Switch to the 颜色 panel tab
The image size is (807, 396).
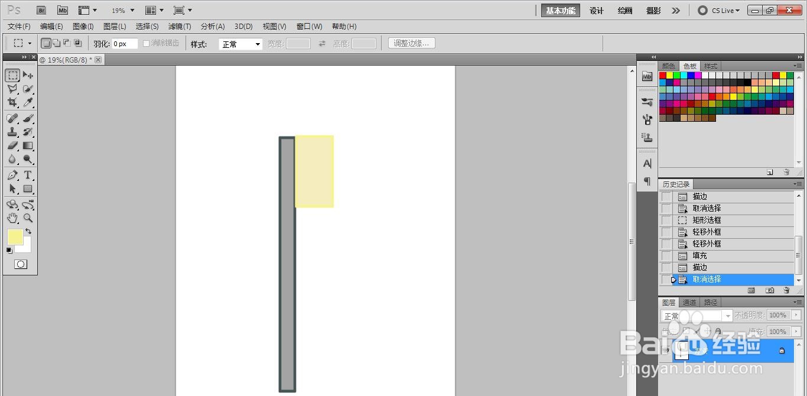click(669, 66)
